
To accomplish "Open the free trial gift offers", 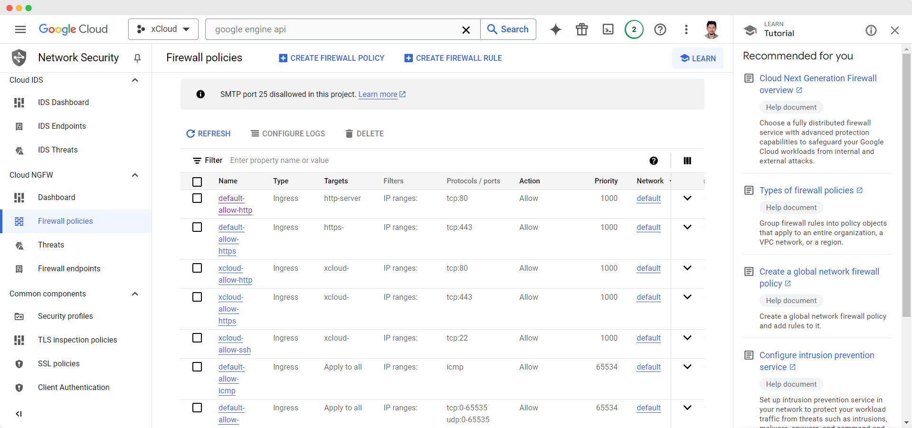I will coord(581,29).
